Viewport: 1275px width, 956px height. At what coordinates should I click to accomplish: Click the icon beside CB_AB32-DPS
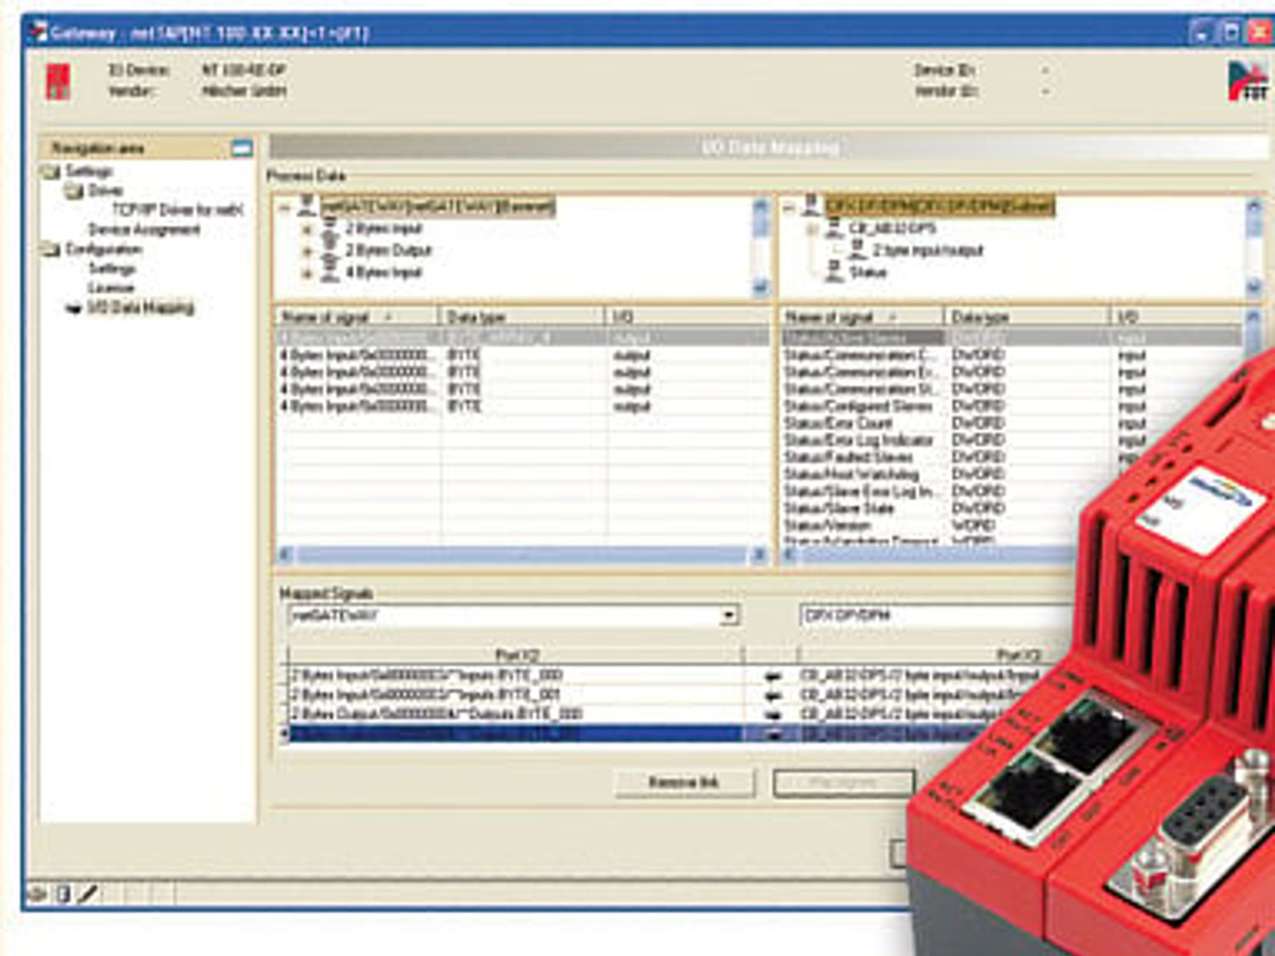pos(834,228)
